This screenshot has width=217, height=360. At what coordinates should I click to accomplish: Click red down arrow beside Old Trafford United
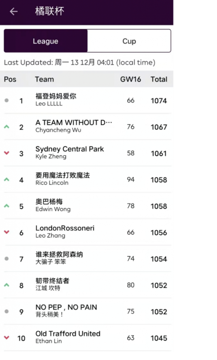pyautogui.click(x=6, y=338)
